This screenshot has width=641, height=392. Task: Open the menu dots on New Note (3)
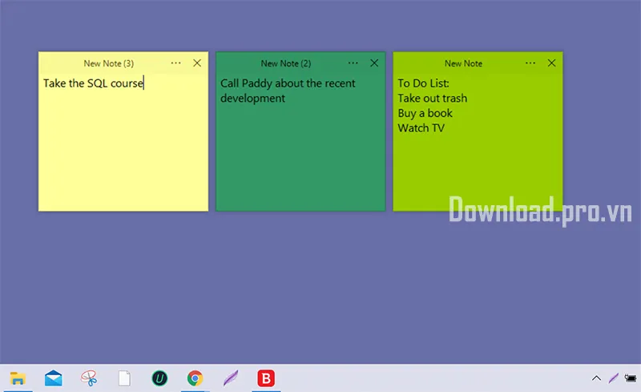click(175, 63)
